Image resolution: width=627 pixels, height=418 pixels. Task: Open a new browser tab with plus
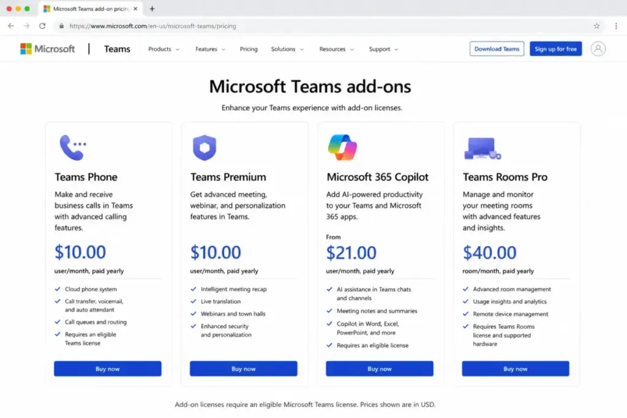coord(152,9)
